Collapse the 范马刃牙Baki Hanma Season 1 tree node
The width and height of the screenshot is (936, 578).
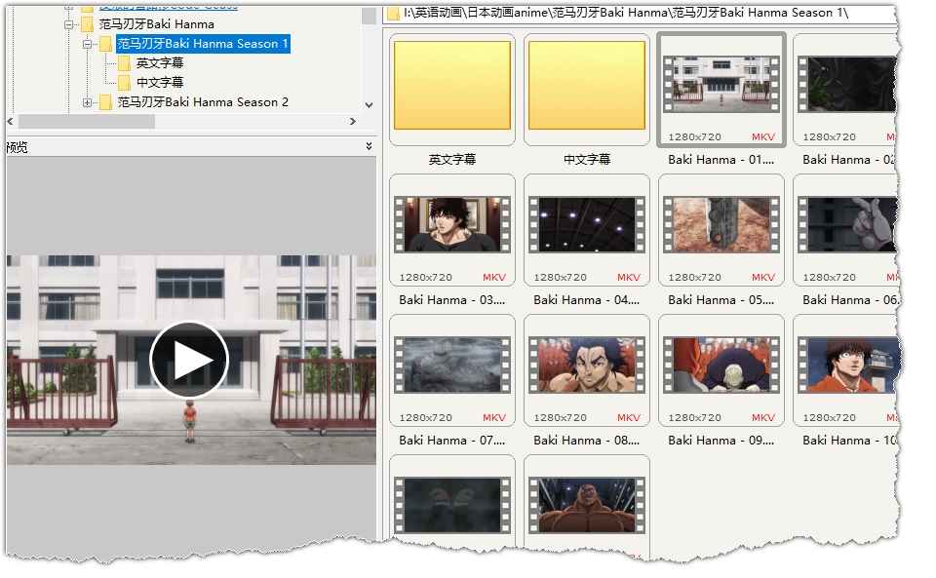point(88,44)
